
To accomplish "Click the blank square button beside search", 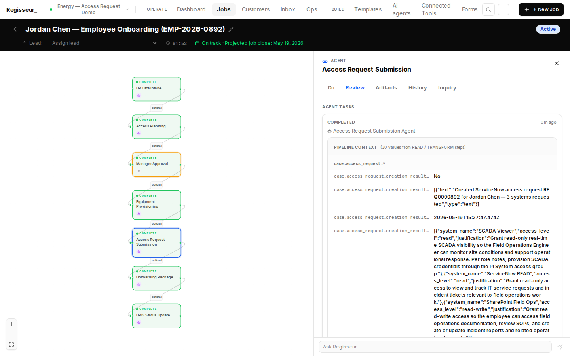I will tap(503, 9).
